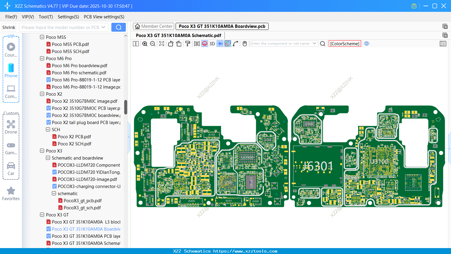Select the J6301 component on the board
Screen dimensions: 451x254
coord(318,166)
